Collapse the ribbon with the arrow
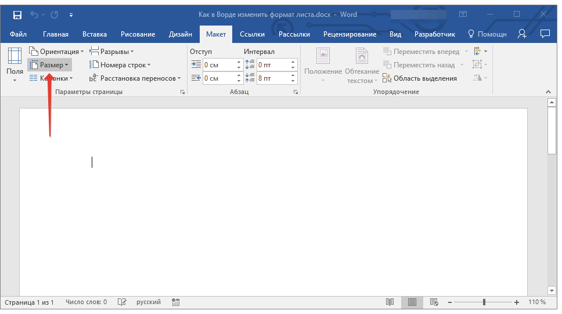562x314 pixels. [547, 92]
